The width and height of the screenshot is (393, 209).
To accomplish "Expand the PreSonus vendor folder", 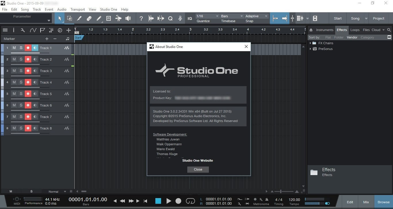I will [310, 49].
